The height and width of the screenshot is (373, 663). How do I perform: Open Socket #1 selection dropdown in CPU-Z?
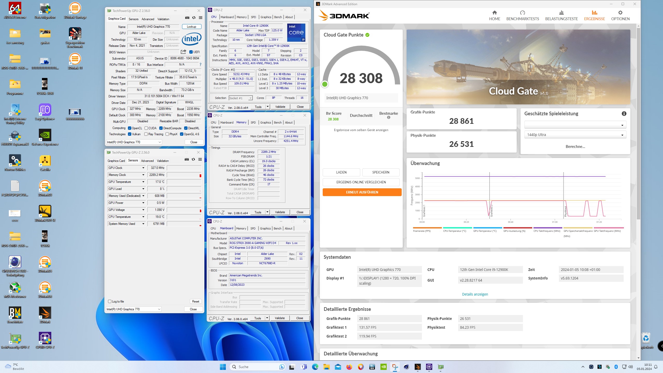click(241, 98)
